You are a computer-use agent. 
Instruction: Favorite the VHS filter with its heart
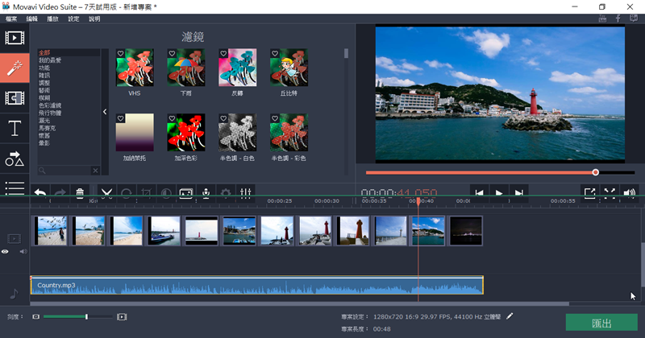[x=121, y=53]
